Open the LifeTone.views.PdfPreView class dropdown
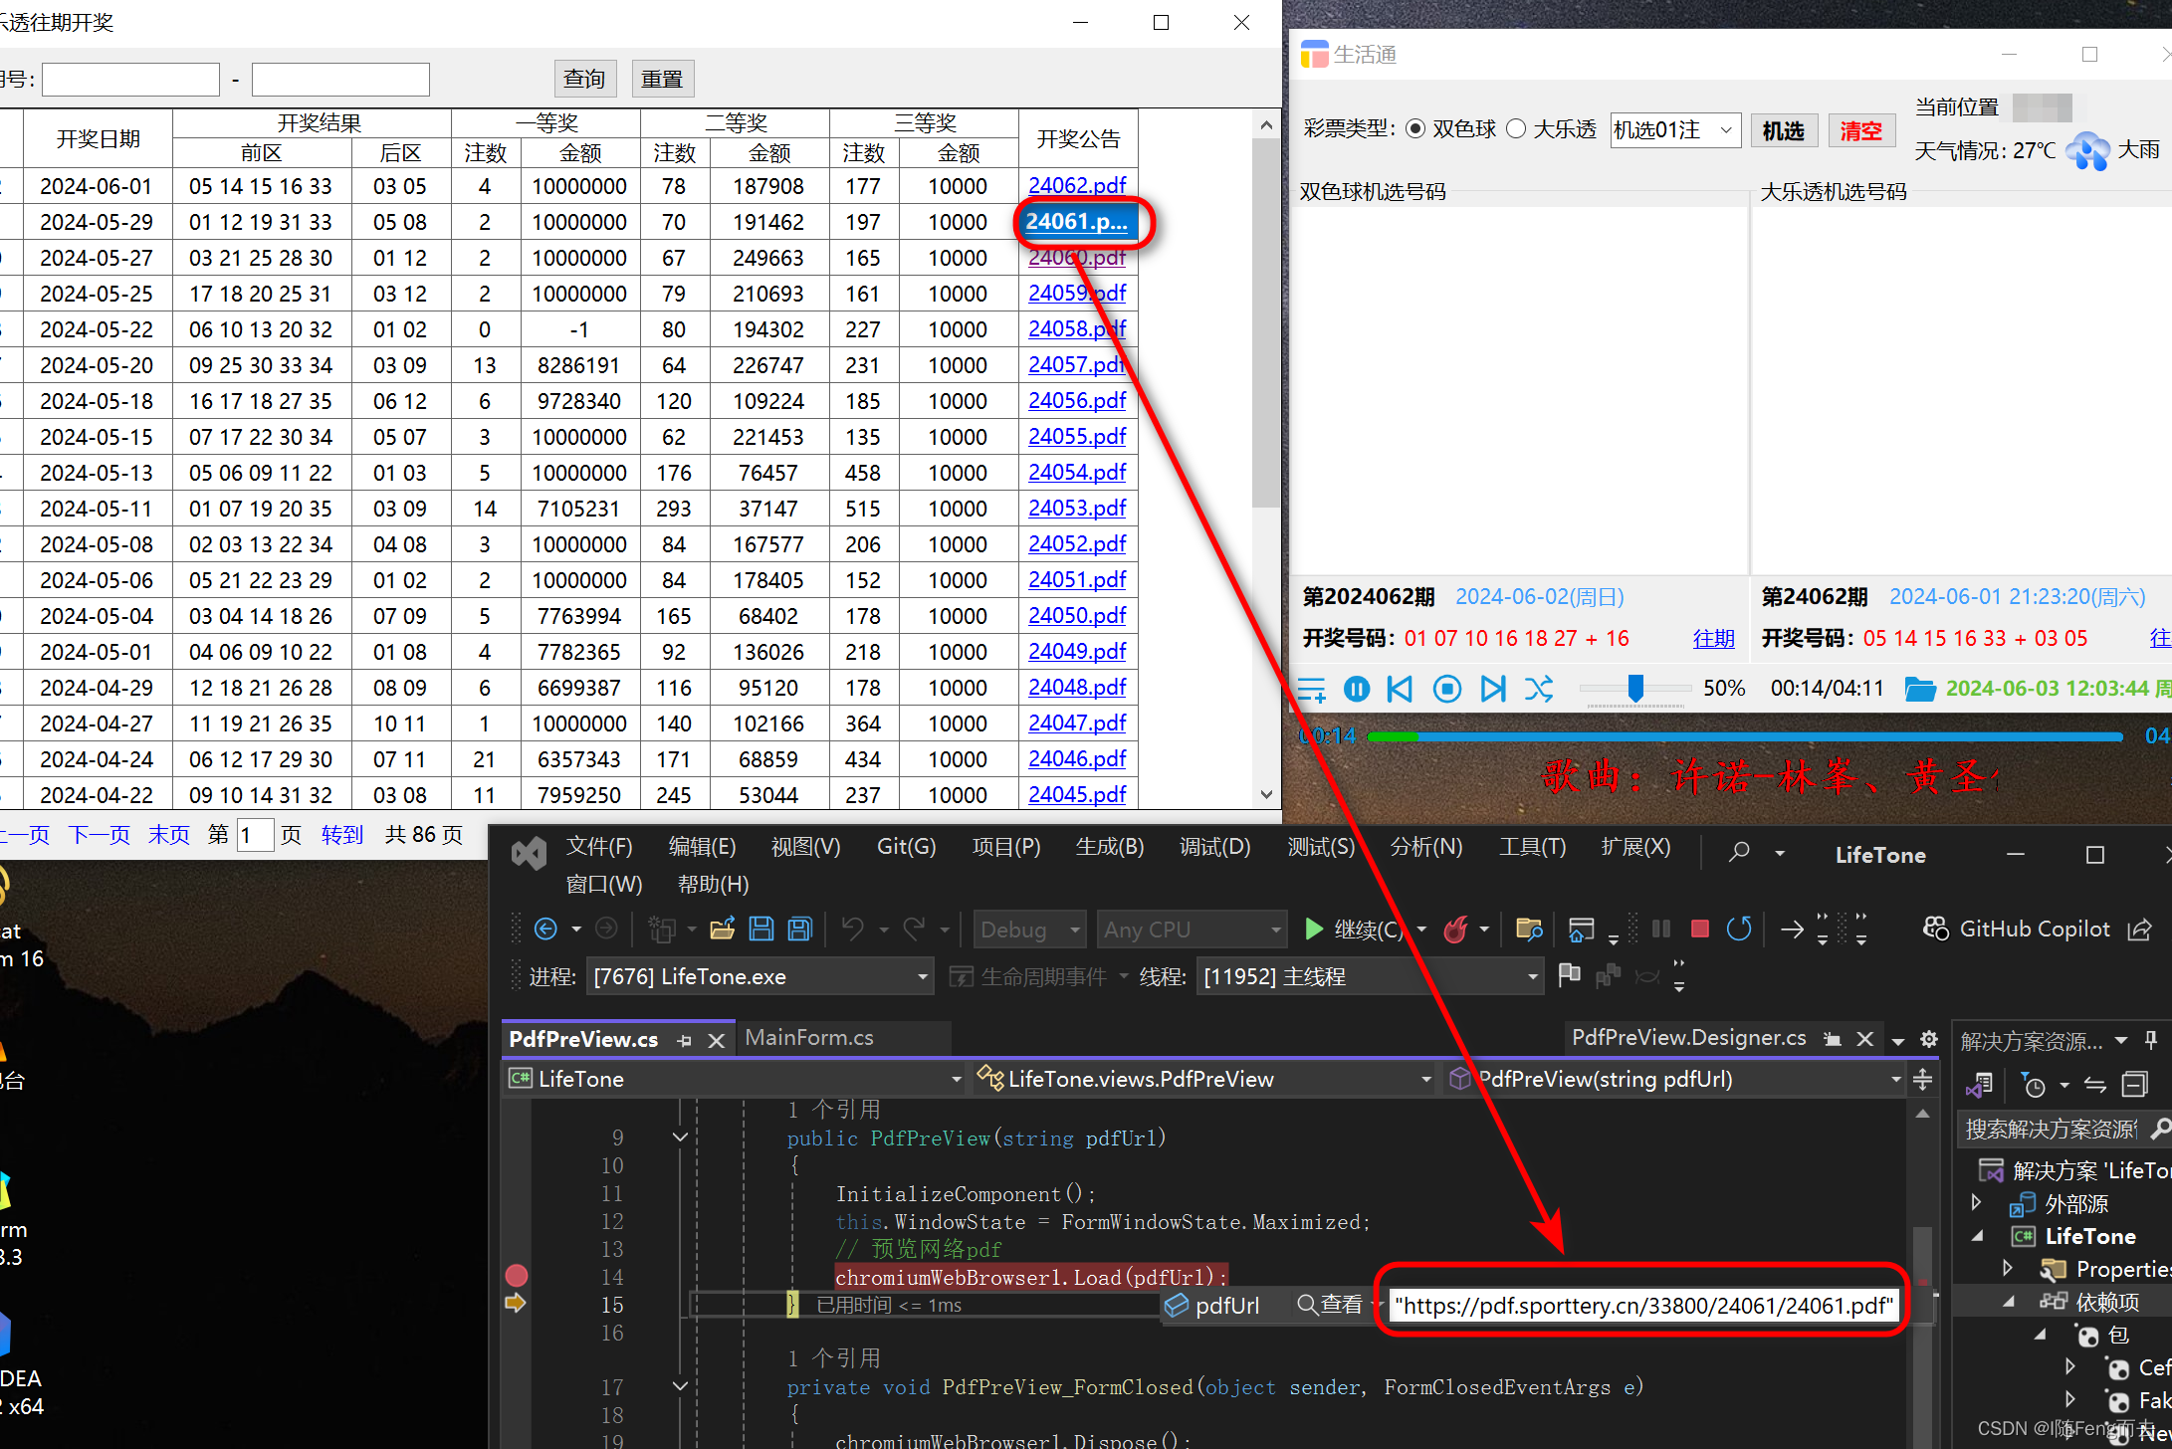This screenshot has height=1449, width=2172. (1203, 1079)
